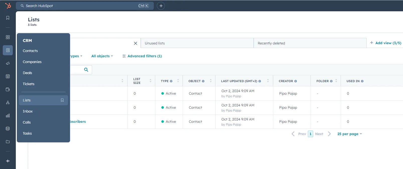This screenshot has width=403, height=169.
Task: Click the plus quick-create button beside search
Action: 161,6
